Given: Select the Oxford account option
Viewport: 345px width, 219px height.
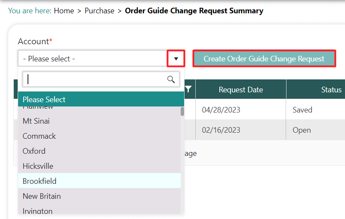Looking at the screenshot, I should (x=34, y=151).
